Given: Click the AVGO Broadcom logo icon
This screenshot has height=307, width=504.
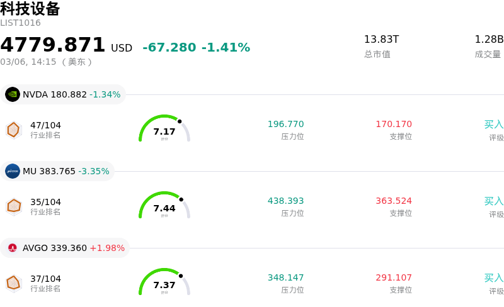Looking at the screenshot, I should [x=13, y=248].
